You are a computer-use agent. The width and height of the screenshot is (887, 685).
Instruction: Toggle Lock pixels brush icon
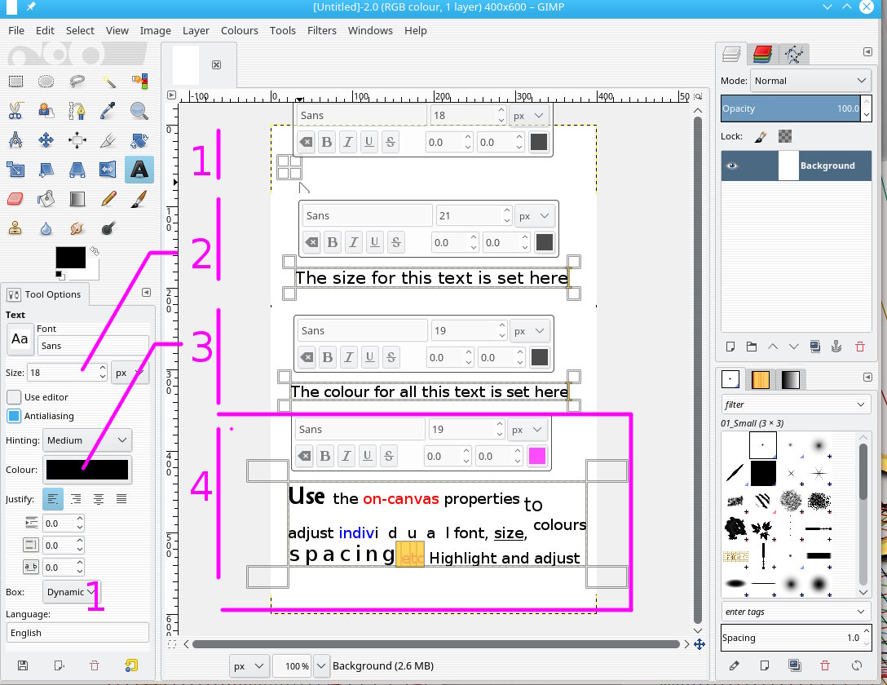click(x=761, y=136)
